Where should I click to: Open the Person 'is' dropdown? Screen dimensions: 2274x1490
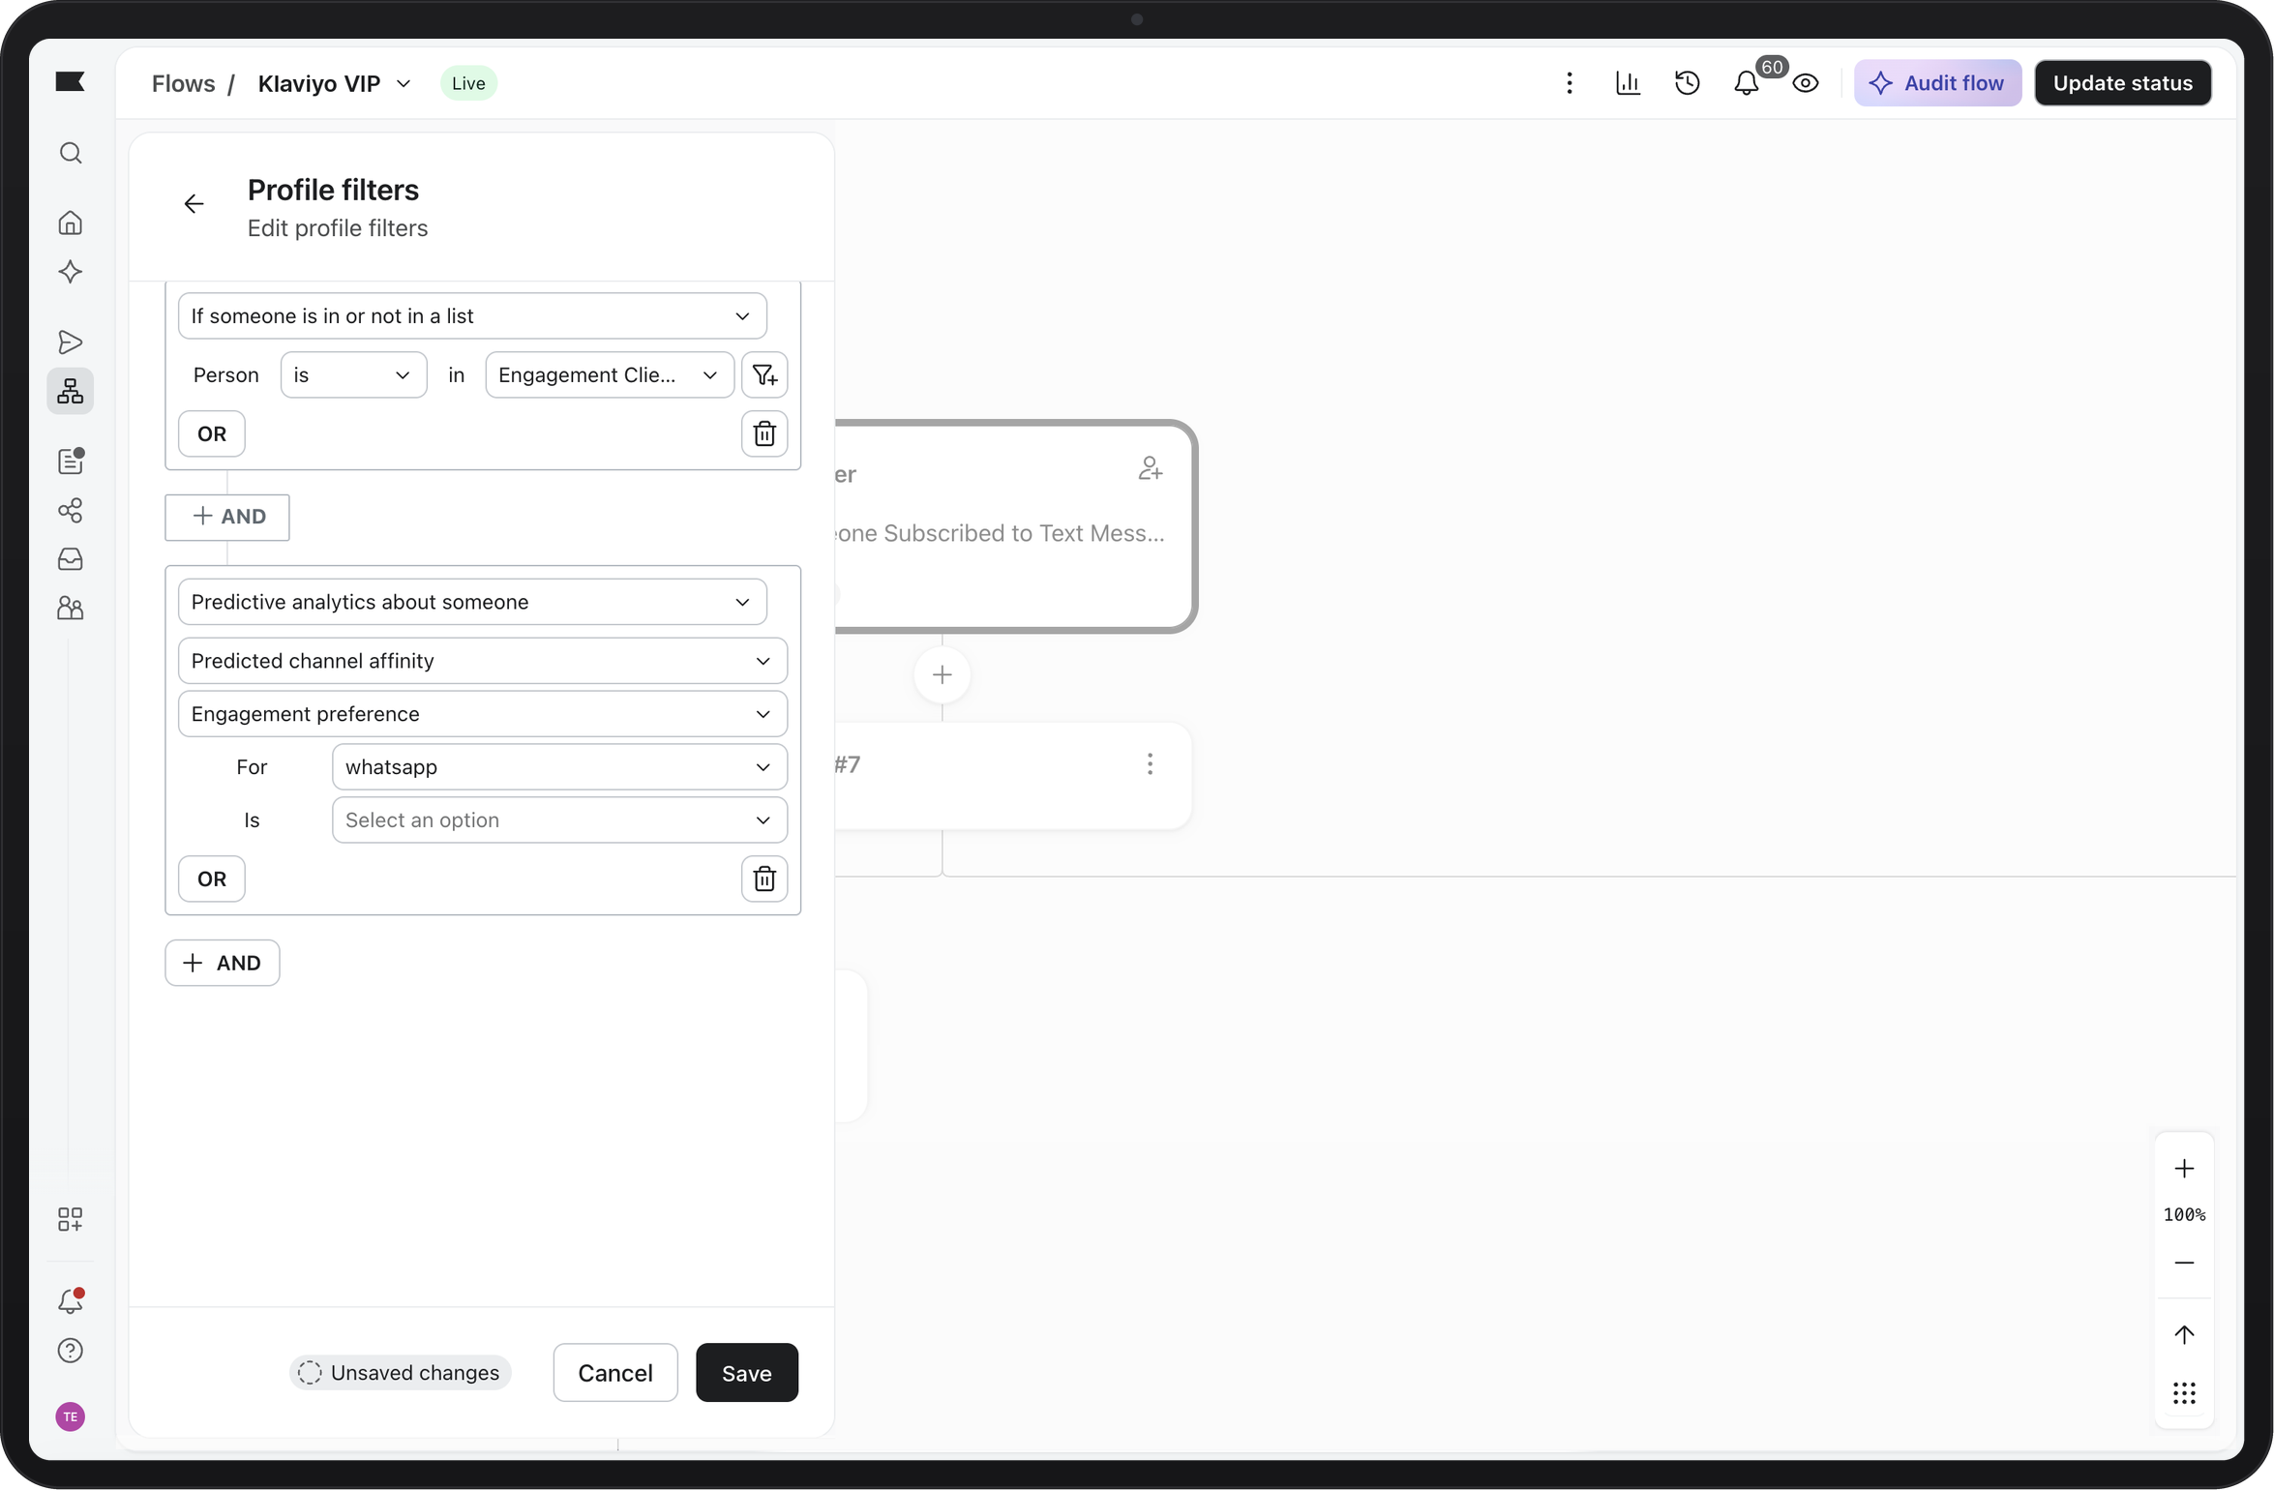[353, 375]
